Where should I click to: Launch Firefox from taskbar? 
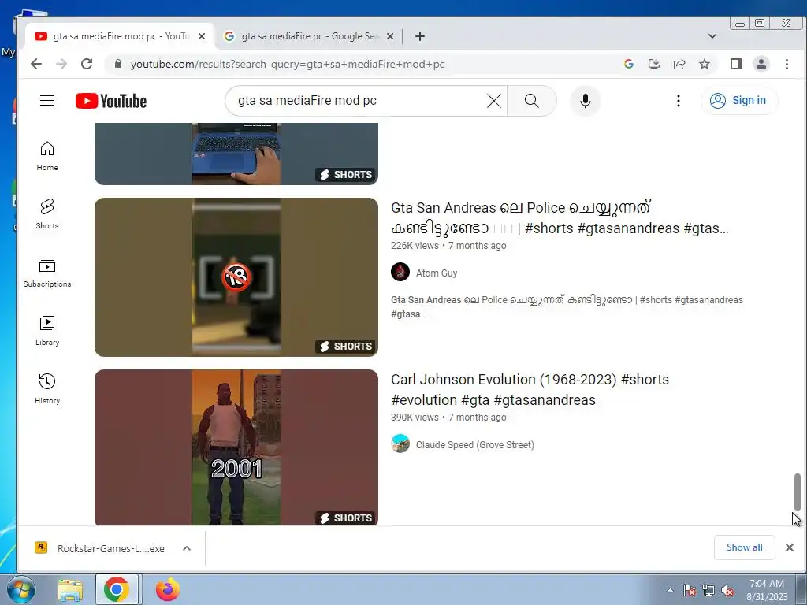[167, 589]
